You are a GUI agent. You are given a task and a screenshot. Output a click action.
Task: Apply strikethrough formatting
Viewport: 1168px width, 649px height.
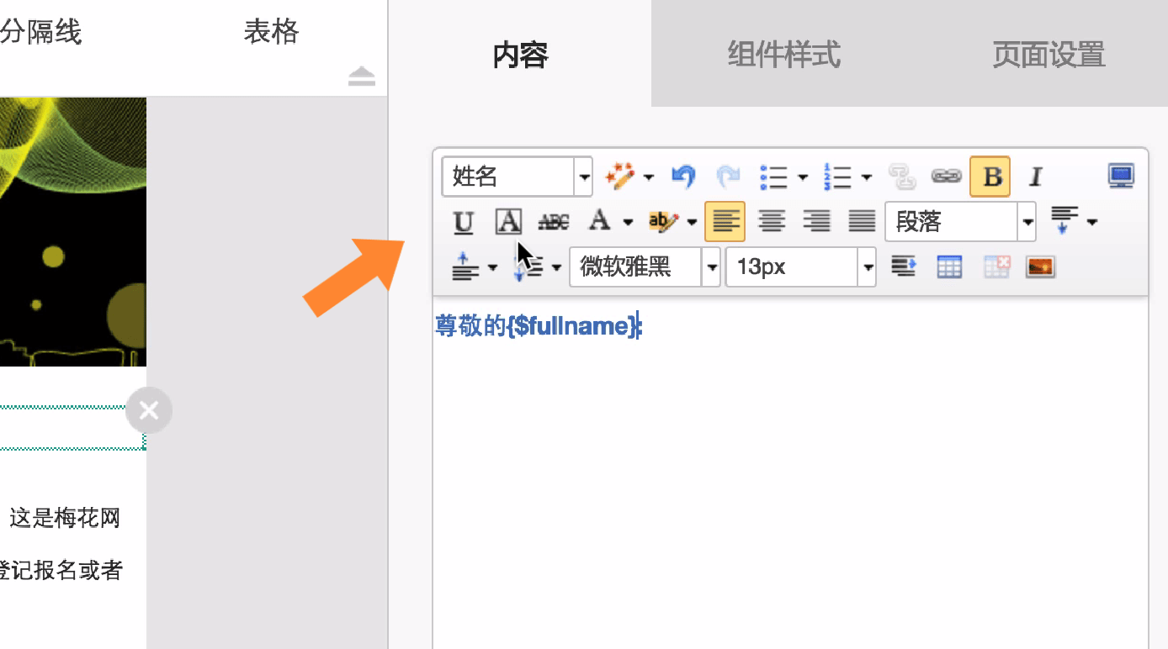click(x=553, y=221)
